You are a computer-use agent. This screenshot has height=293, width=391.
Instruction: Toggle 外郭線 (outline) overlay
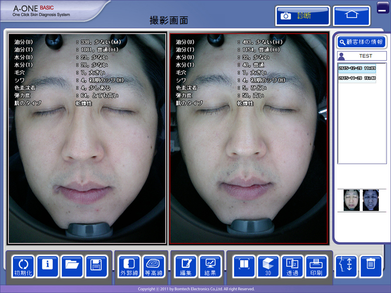(128, 266)
